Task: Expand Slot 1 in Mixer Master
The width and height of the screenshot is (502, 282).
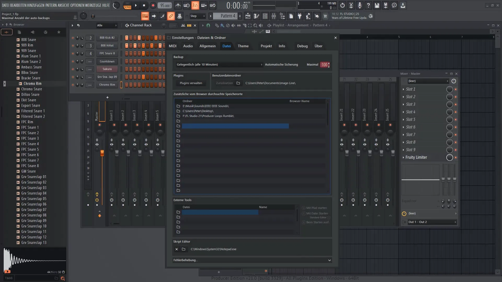Action: 403,89
